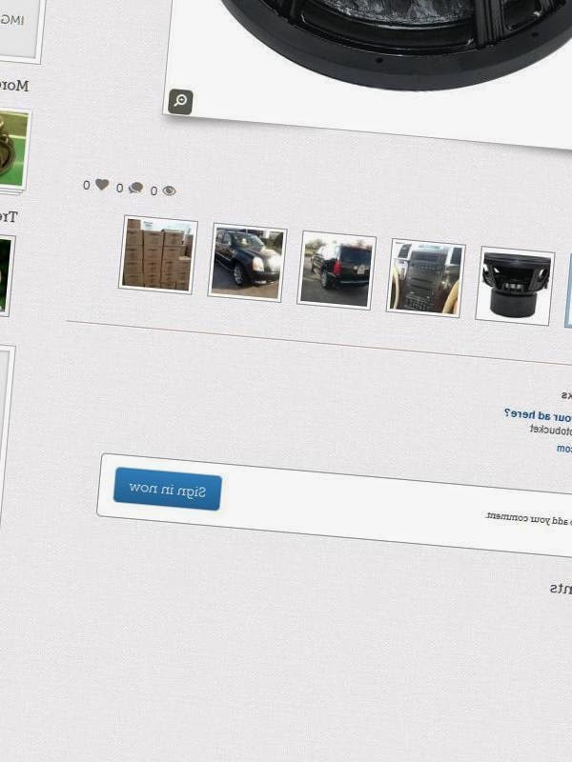Click the 'add your comment' text

point(527,518)
